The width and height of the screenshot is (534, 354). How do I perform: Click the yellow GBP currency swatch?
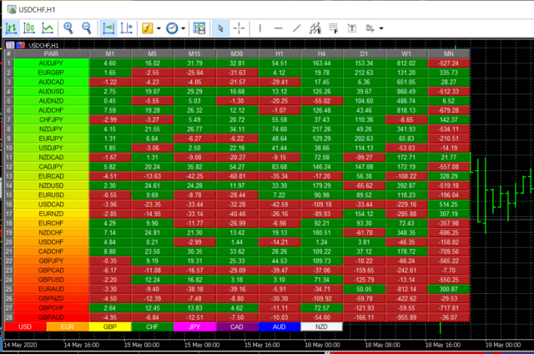point(110,326)
